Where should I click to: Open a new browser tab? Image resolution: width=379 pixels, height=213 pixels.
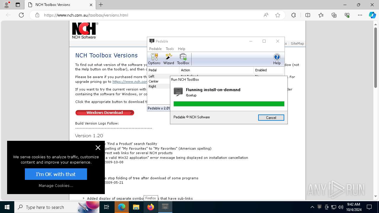click(101, 5)
